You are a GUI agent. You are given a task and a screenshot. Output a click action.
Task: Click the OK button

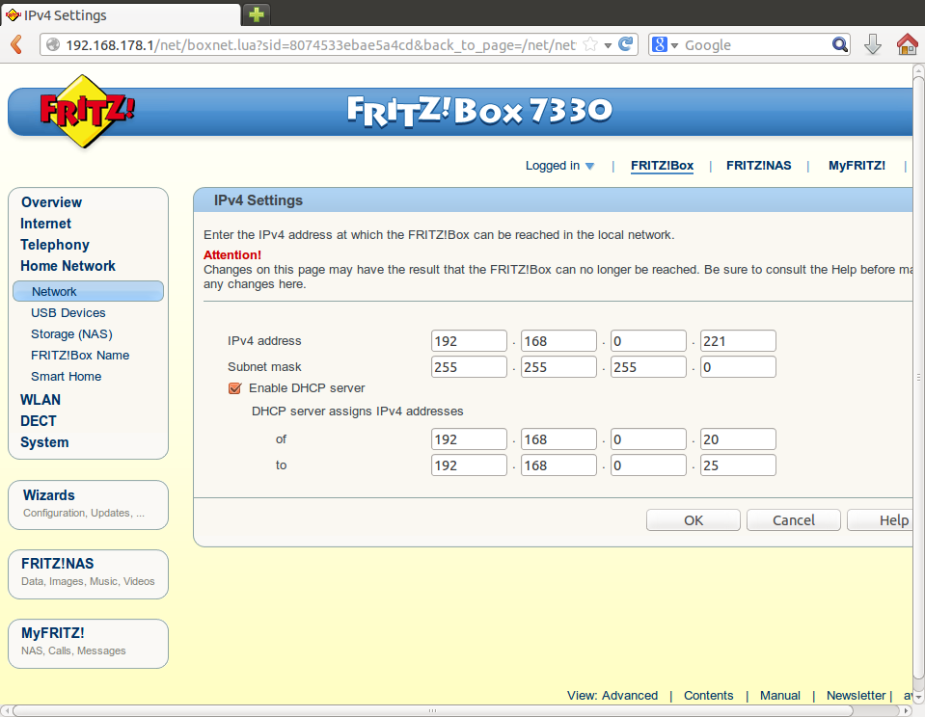click(x=694, y=520)
